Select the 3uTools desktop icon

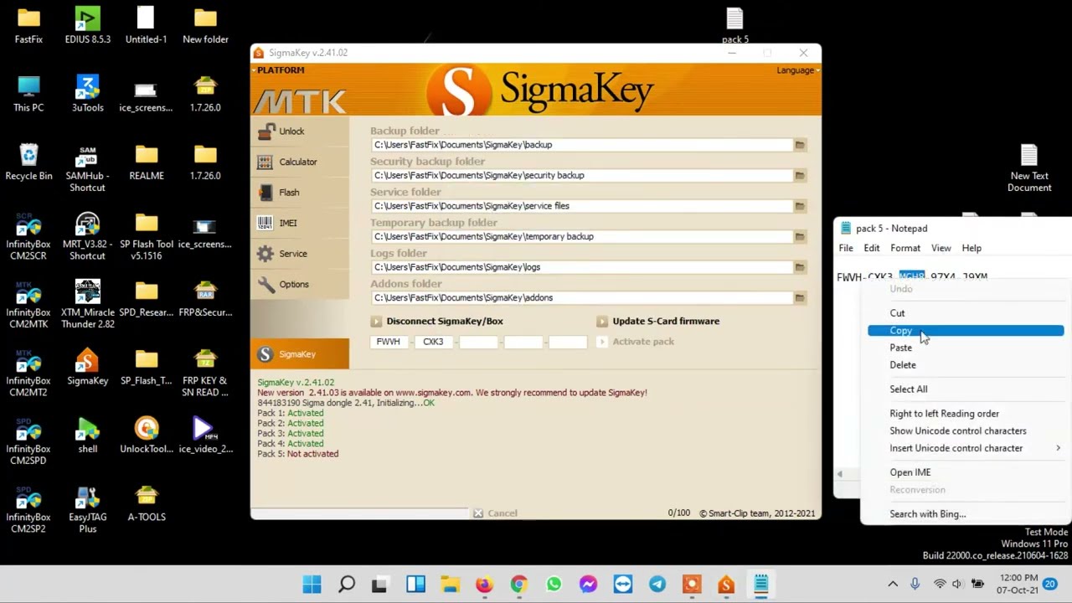pos(88,94)
